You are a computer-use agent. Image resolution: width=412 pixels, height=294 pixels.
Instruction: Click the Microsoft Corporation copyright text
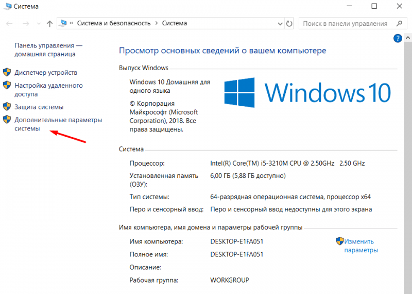[163, 117]
